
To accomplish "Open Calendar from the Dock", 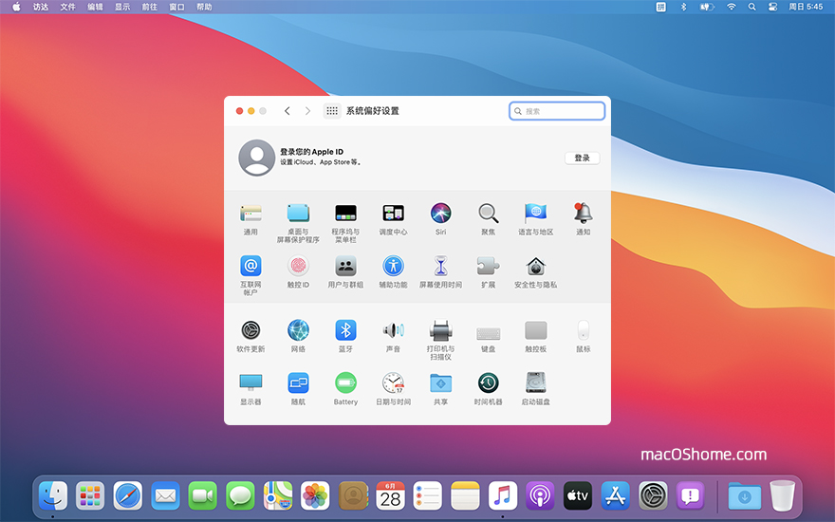I will [x=390, y=495].
